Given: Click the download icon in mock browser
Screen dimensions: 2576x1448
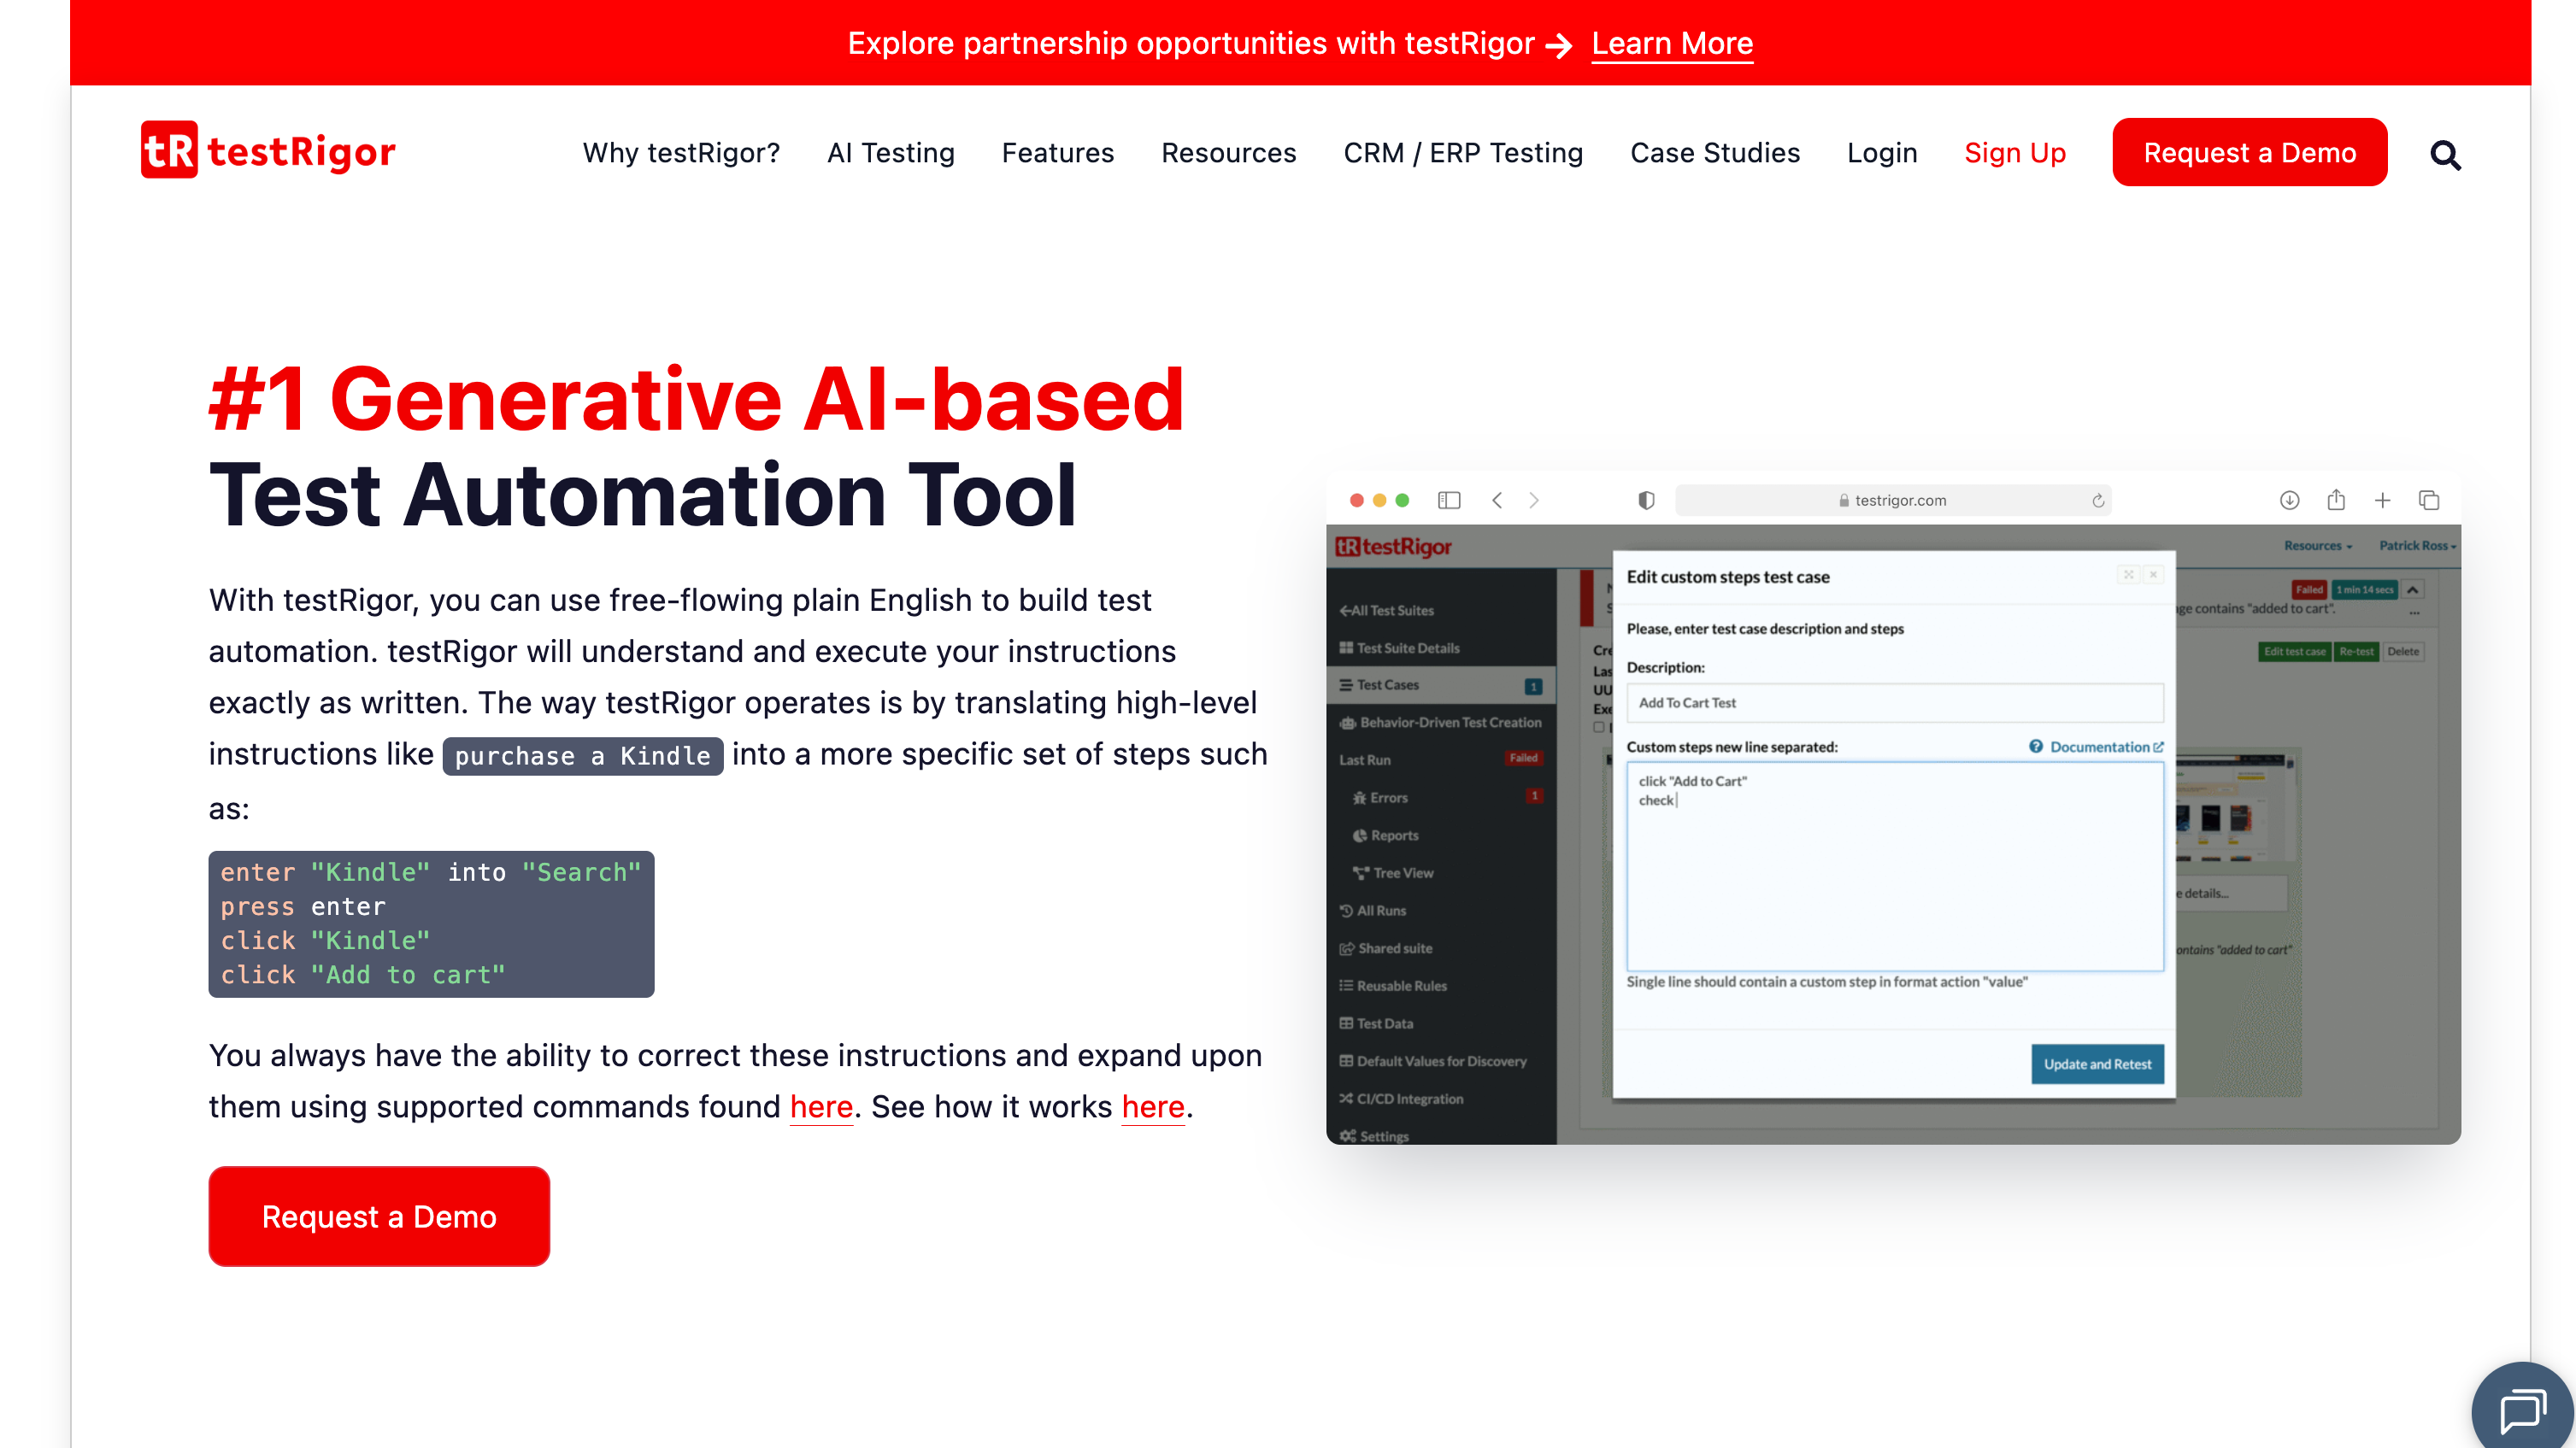Looking at the screenshot, I should (2289, 500).
